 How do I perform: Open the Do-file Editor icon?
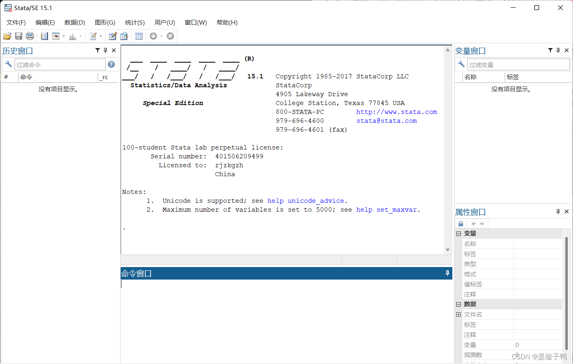[93, 36]
